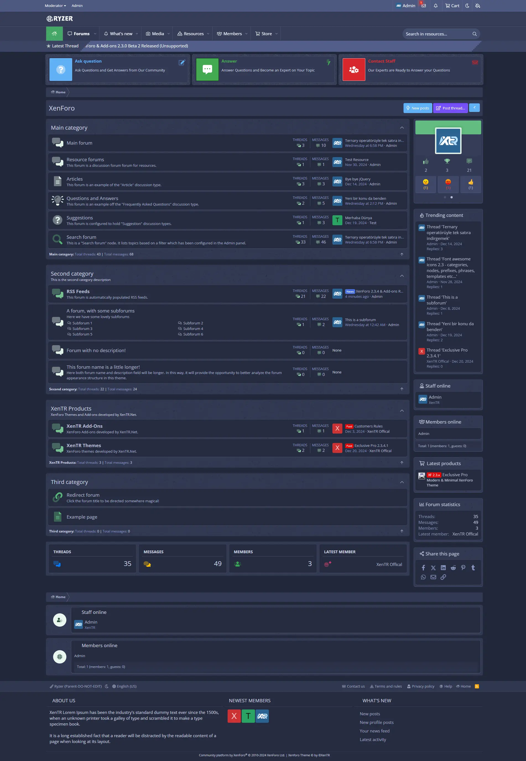Click the green Answer speech bubble icon
526x761 pixels.
[x=207, y=69]
